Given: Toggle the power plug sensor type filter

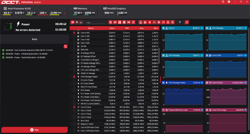Looking at the screenshot, I should point(150,22).
